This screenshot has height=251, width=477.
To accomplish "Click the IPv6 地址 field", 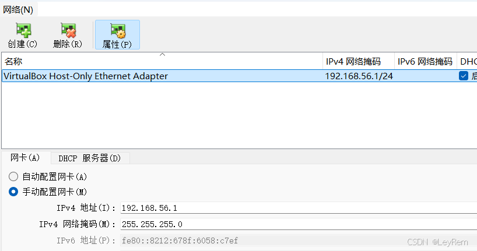I will pyautogui.click(x=299, y=241).
